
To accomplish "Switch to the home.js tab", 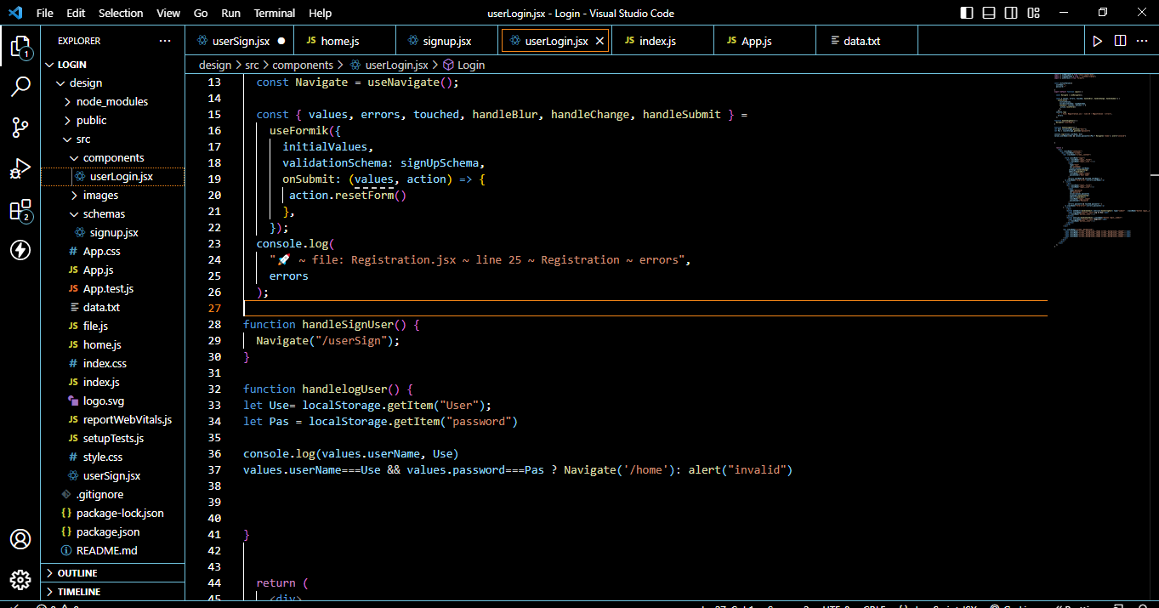I will 344,41.
